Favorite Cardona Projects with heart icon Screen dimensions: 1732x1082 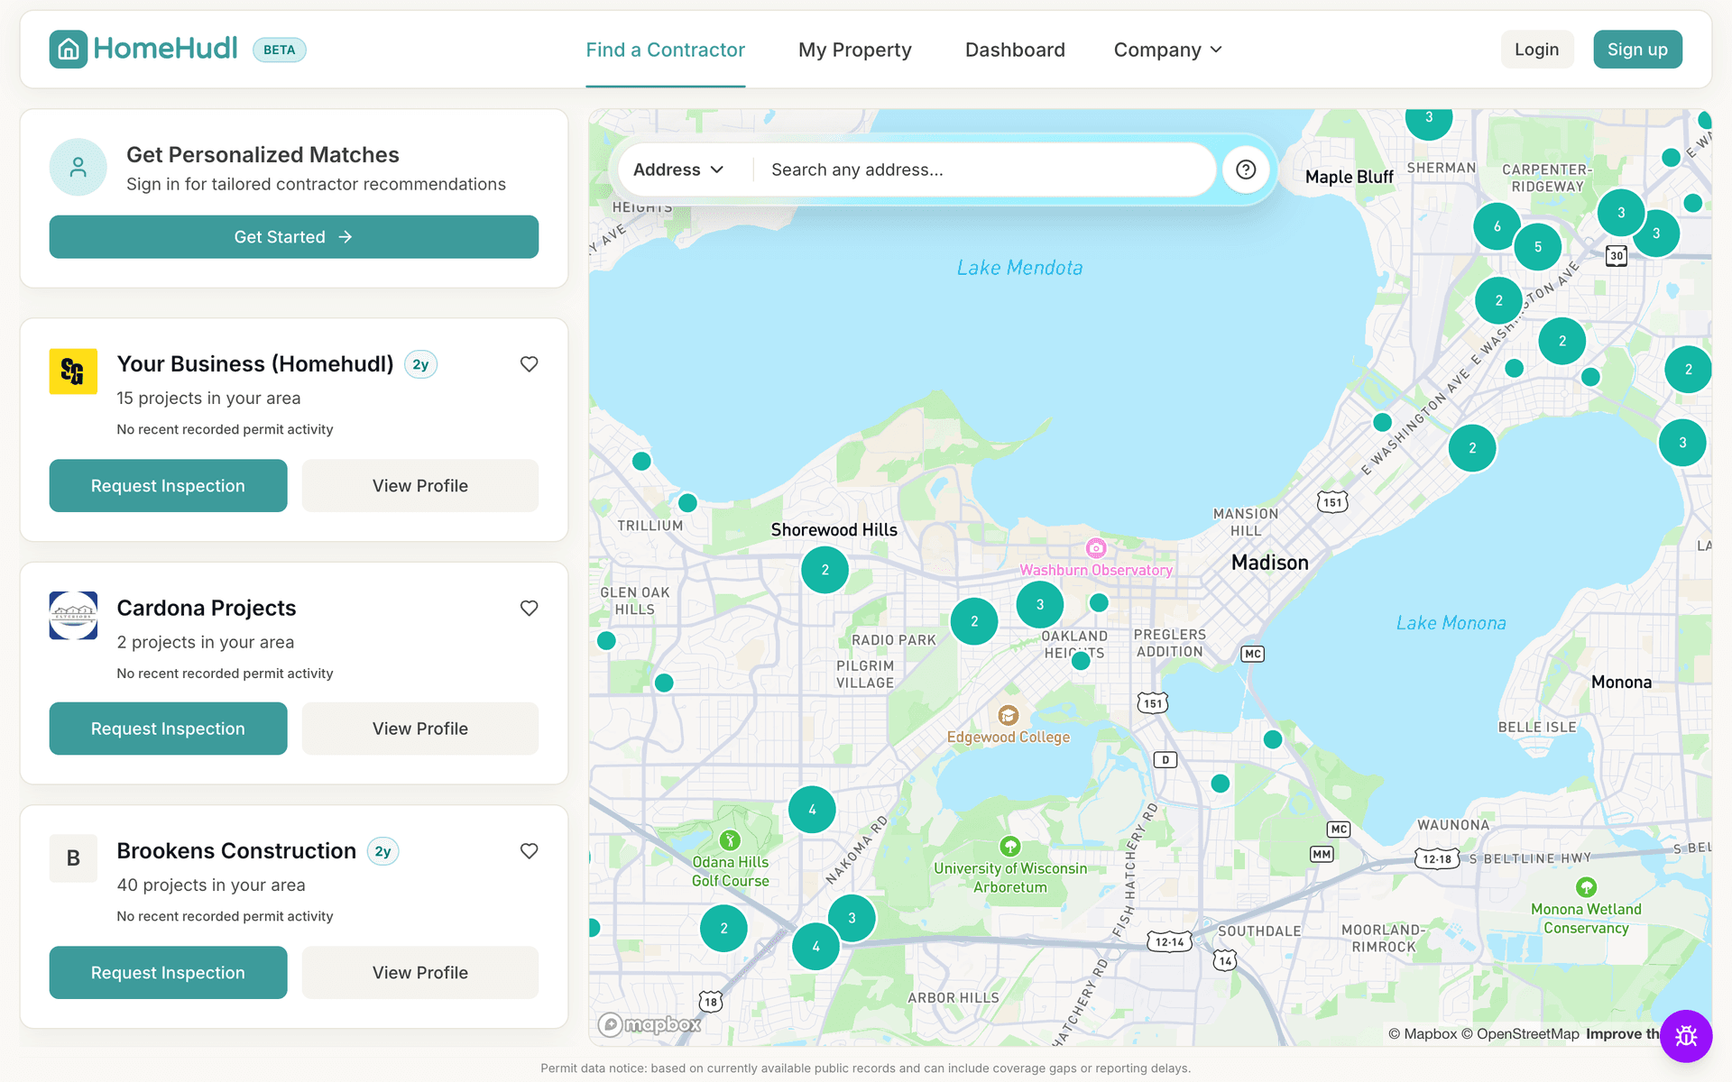click(x=530, y=609)
